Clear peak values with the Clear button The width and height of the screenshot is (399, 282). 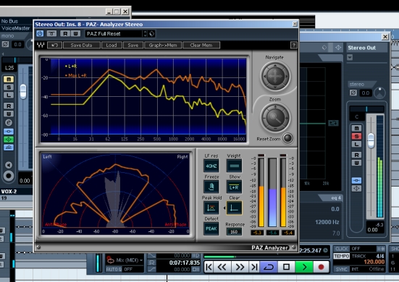click(x=234, y=208)
